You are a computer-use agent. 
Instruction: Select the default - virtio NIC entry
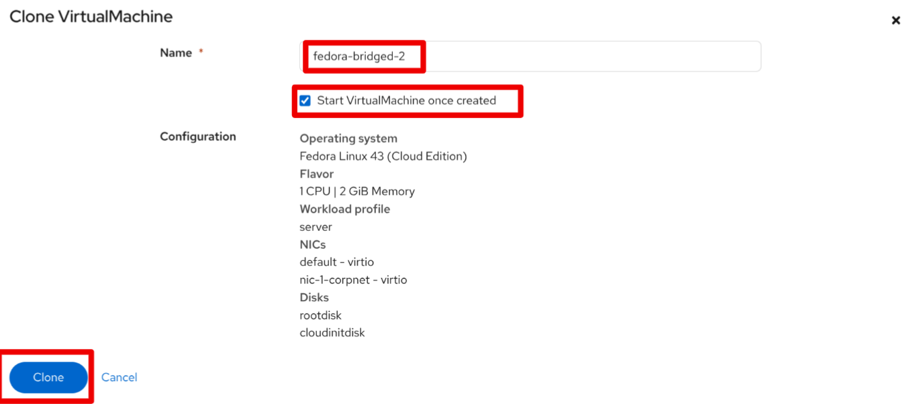337,262
